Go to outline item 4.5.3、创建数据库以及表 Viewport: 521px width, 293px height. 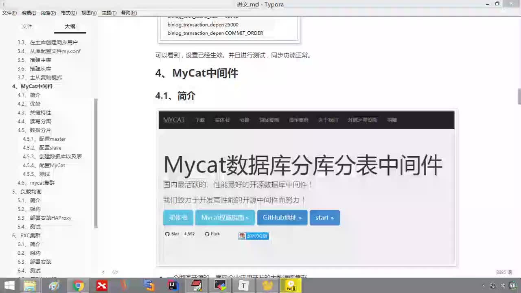click(52, 156)
